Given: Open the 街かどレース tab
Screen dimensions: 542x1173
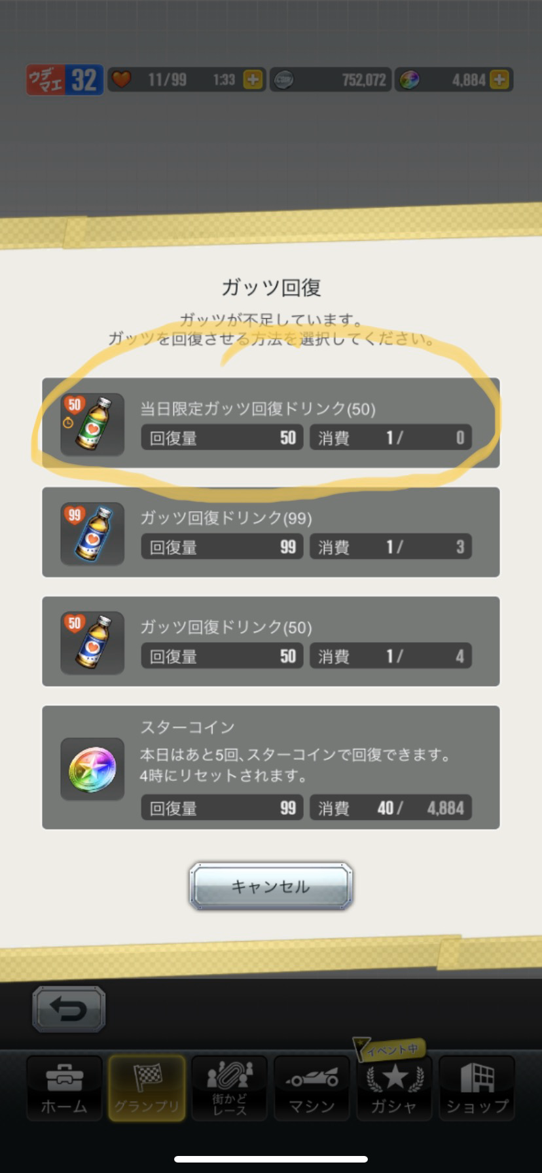Looking at the screenshot, I should coord(229,1087).
